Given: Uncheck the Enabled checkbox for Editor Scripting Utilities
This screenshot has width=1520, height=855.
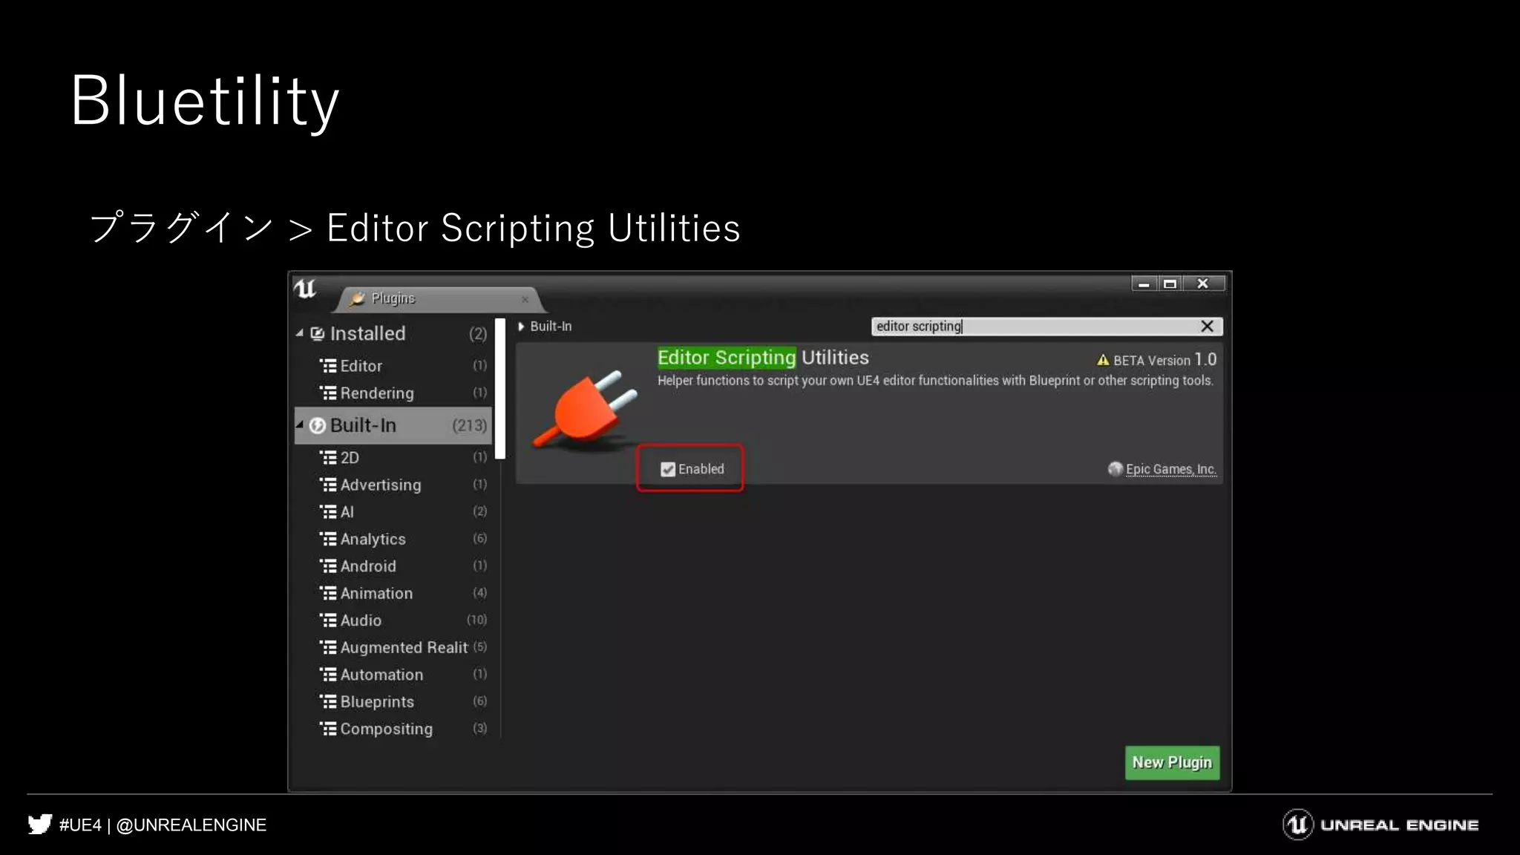Looking at the screenshot, I should click(668, 469).
